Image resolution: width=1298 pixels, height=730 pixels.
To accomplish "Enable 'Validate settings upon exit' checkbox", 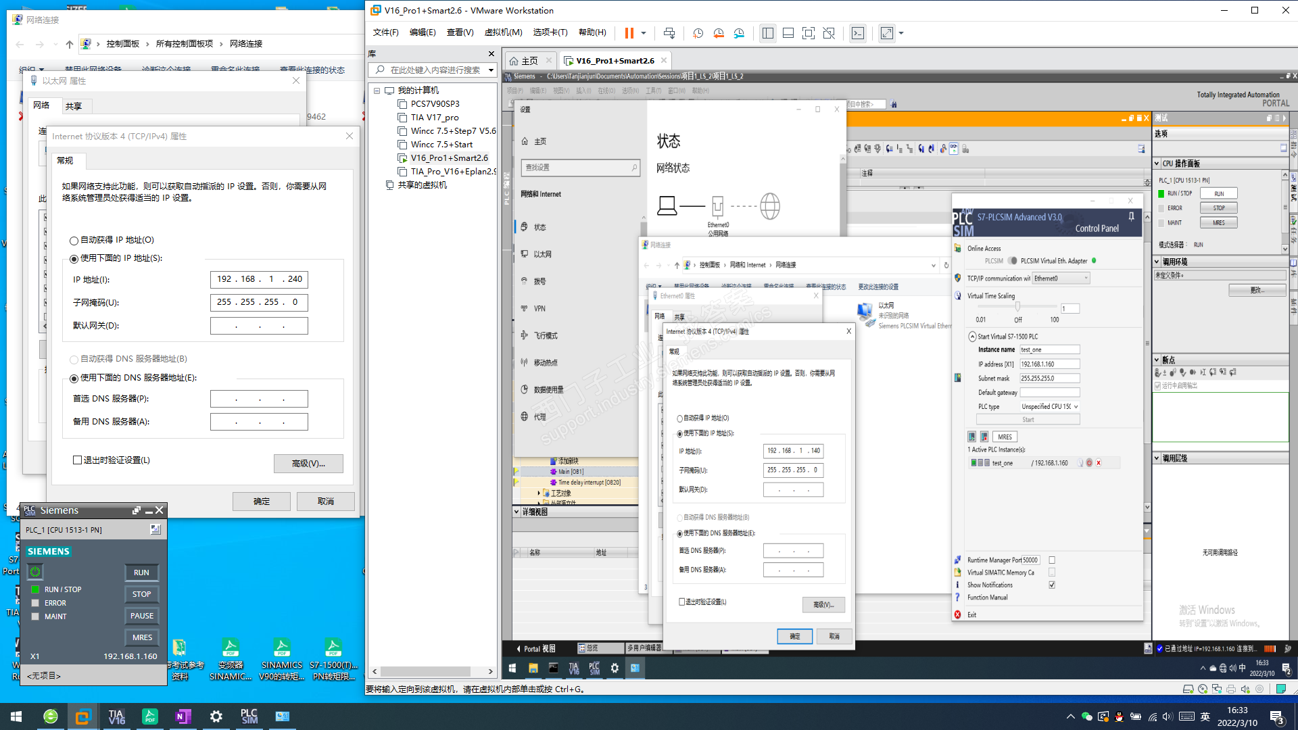I will pyautogui.click(x=78, y=460).
